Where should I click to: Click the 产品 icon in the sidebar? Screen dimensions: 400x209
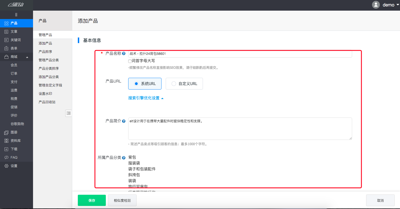6,23
